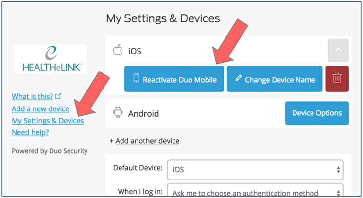Click the Android device name label

pos(143,114)
